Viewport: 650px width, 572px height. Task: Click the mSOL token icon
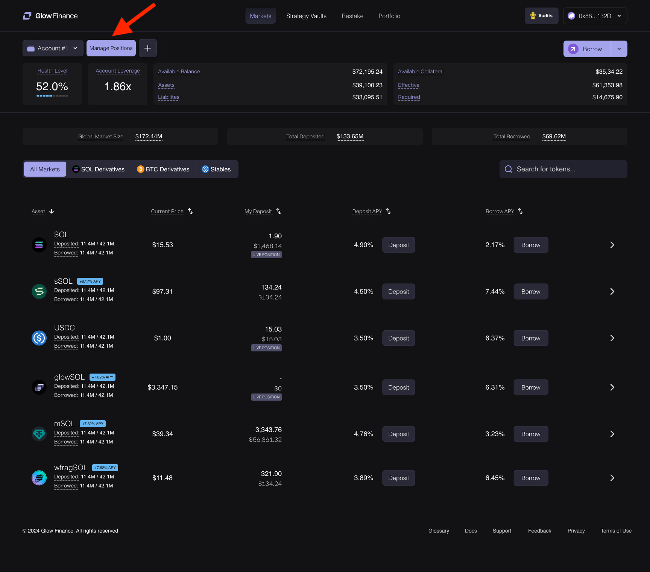39,434
